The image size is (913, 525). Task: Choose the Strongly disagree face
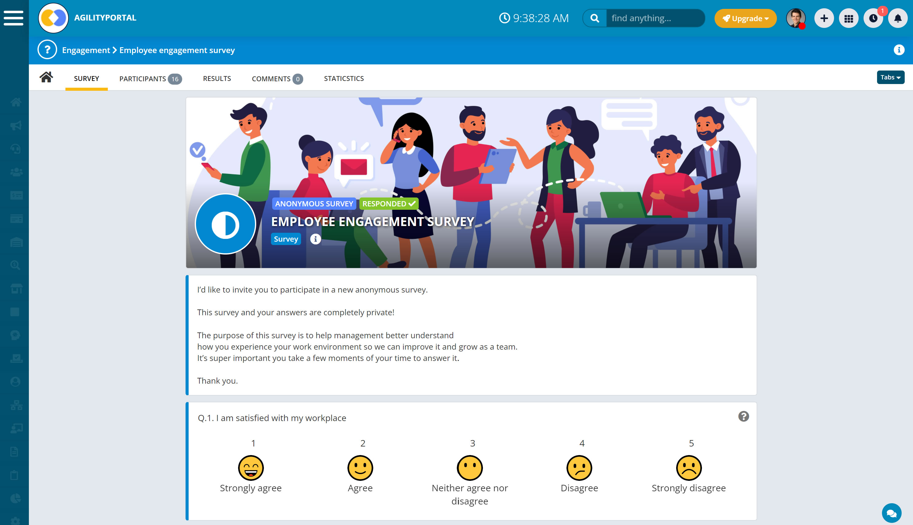[x=688, y=468]
